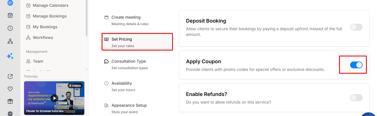377x116 pixels.
Task: Click the lifebuoy help icon
Action: [x=10, y=114]
